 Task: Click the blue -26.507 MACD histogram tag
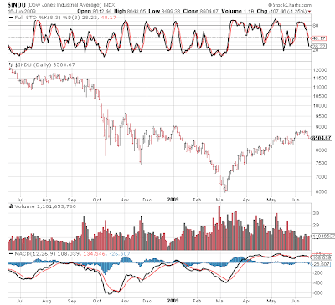tap(321, 264)
